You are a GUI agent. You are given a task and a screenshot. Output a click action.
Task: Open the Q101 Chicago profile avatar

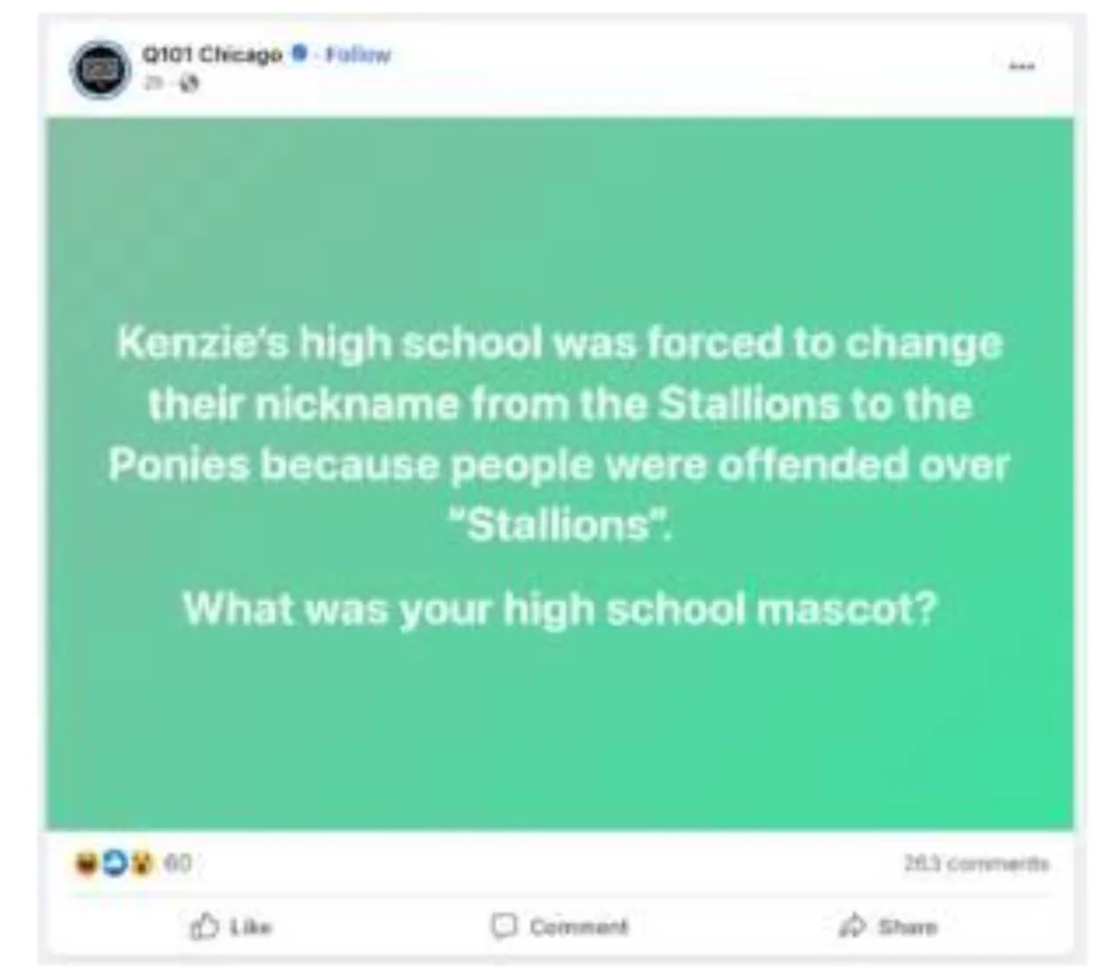tap(101, 69)
